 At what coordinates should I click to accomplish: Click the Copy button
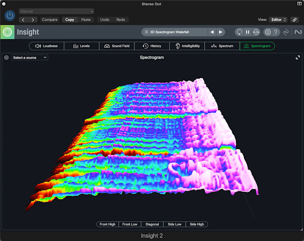pyautogui.click(x=70, y=20)
